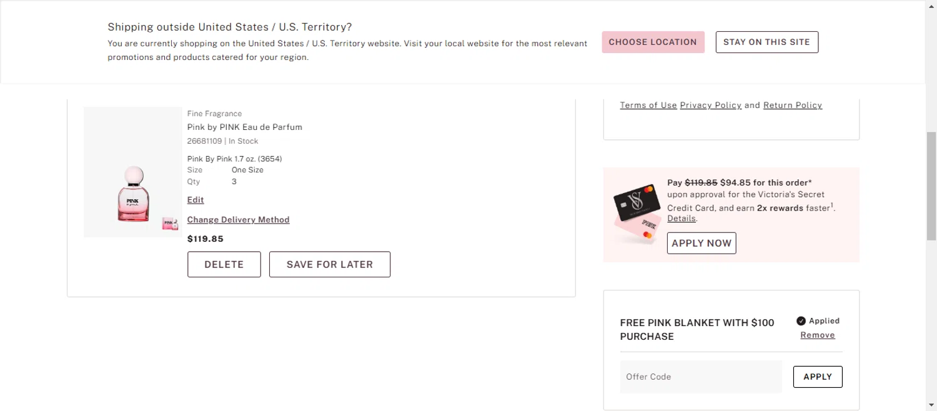The width and height of the screenshot is (937, 411).
Task: Open Pink by PINK Eau de Parfum title
Action: pos(244,127)
